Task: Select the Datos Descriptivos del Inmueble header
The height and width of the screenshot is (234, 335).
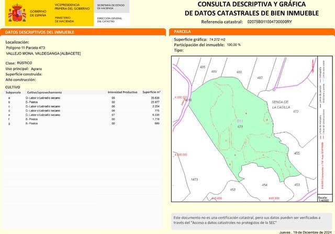Action: point(41,32)
